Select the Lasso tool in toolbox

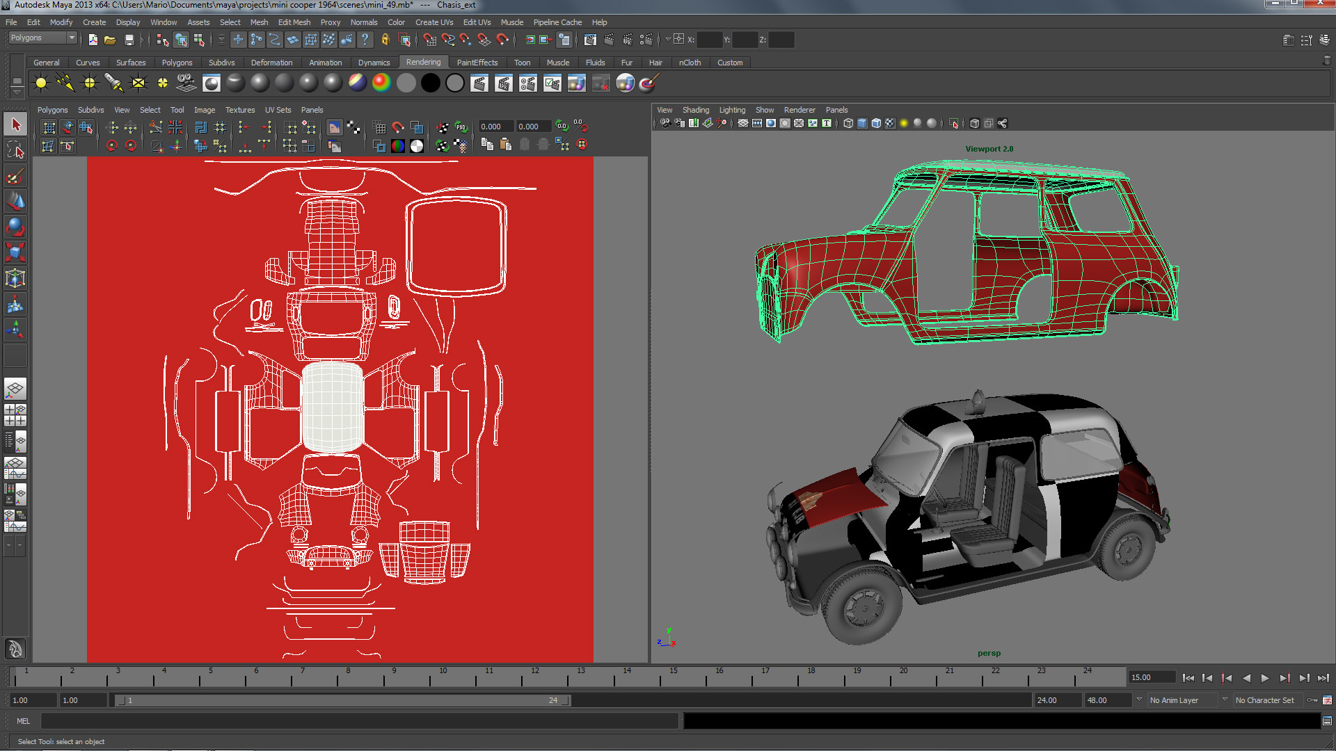[15, 150]
